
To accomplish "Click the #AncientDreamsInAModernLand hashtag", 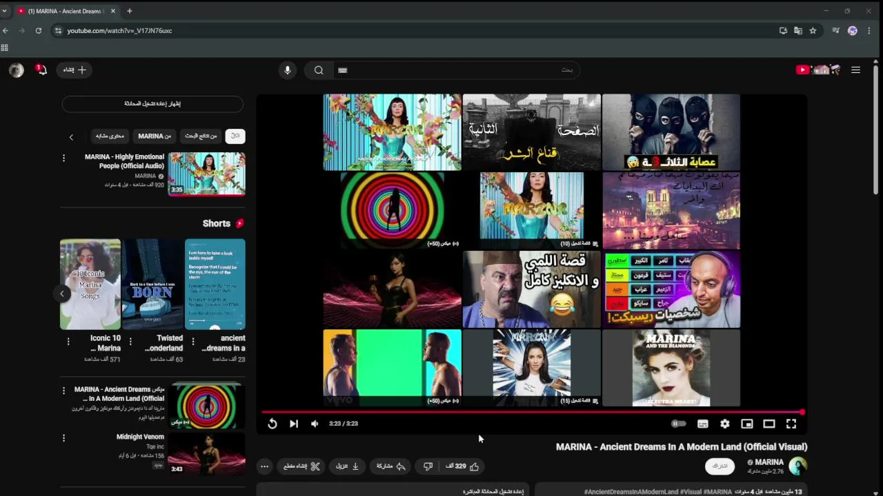I will (x=631, y=492).
